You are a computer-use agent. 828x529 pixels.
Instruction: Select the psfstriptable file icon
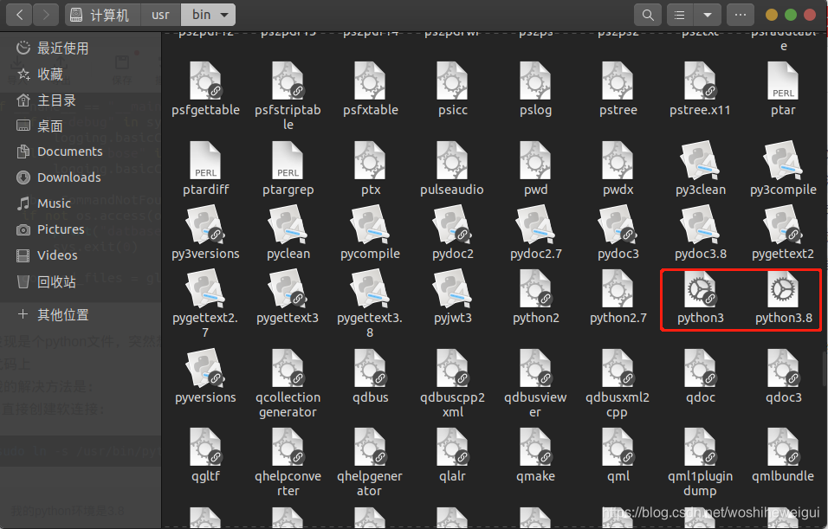point(288,81)
